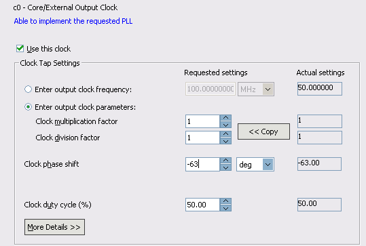The width and height of the screenshot is (366, 246).
Task: Decrease clock multiplication factor with down arrow
Action: coord(225,125)
